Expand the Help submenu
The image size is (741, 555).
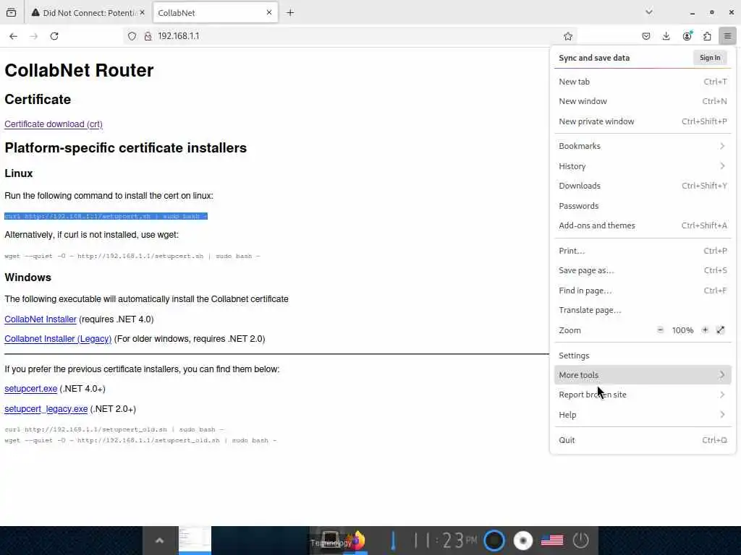pos(643,415)
